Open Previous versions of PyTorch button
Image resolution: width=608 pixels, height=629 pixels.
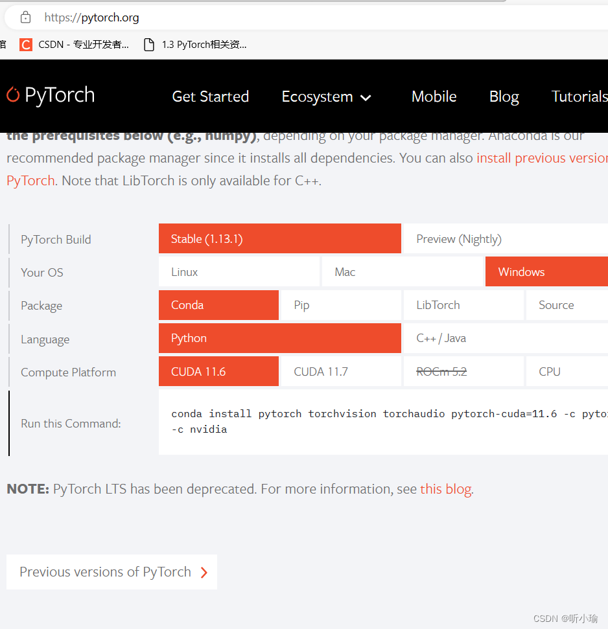coord(111,572)
